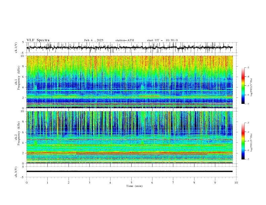Viewport: 266px width, 205px height.
Task: Click the "-6" tick on ch.2 color bar
Action: [x=248, y=150]
